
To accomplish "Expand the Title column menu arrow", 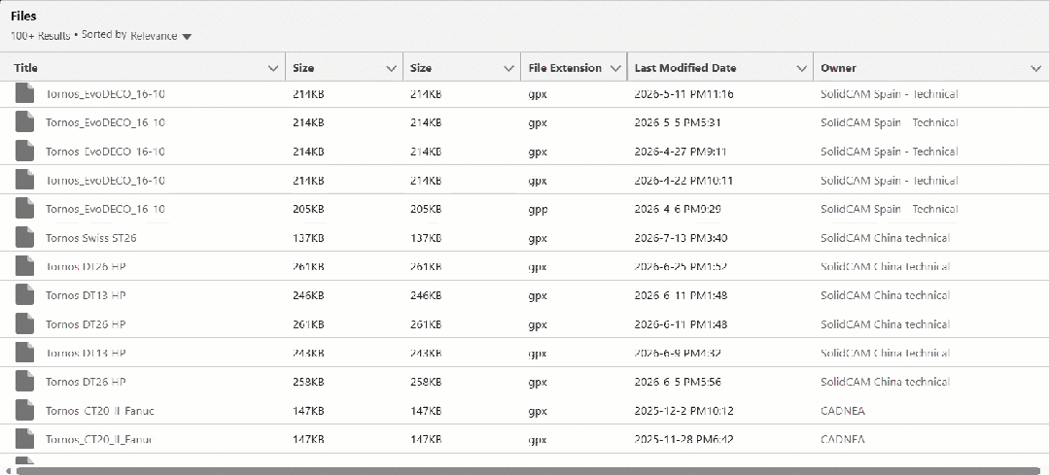I will click(x=273, y=68).
